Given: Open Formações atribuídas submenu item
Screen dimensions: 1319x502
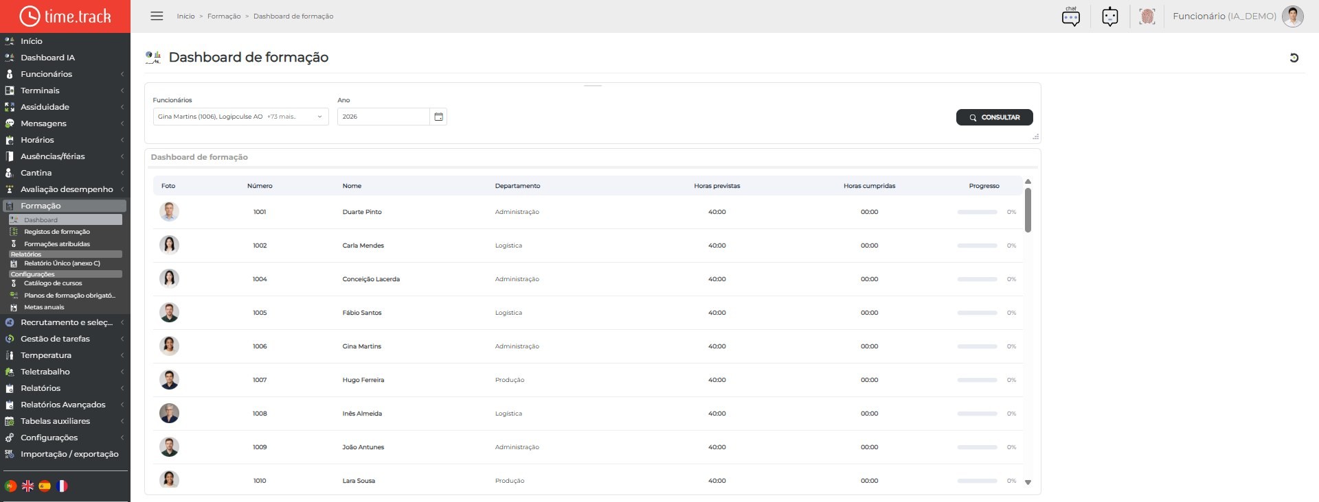Looking at the screenshot, I should pos(57,244).
